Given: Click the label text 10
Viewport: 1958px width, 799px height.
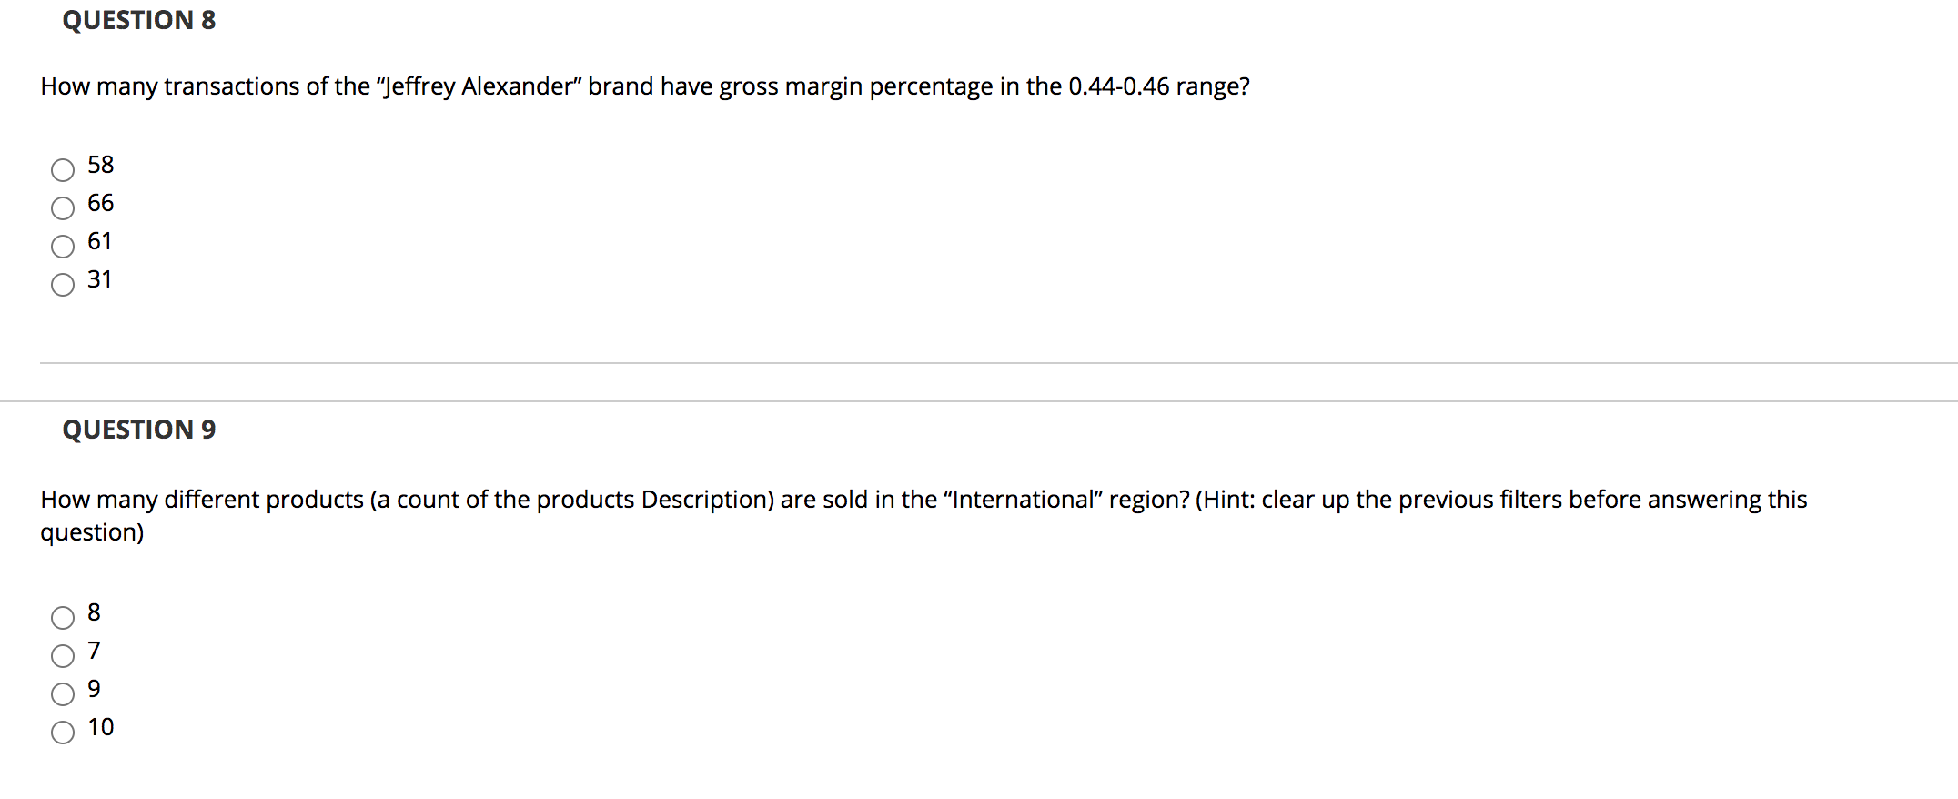Looking at the screenshot, I should coord(101,727).
